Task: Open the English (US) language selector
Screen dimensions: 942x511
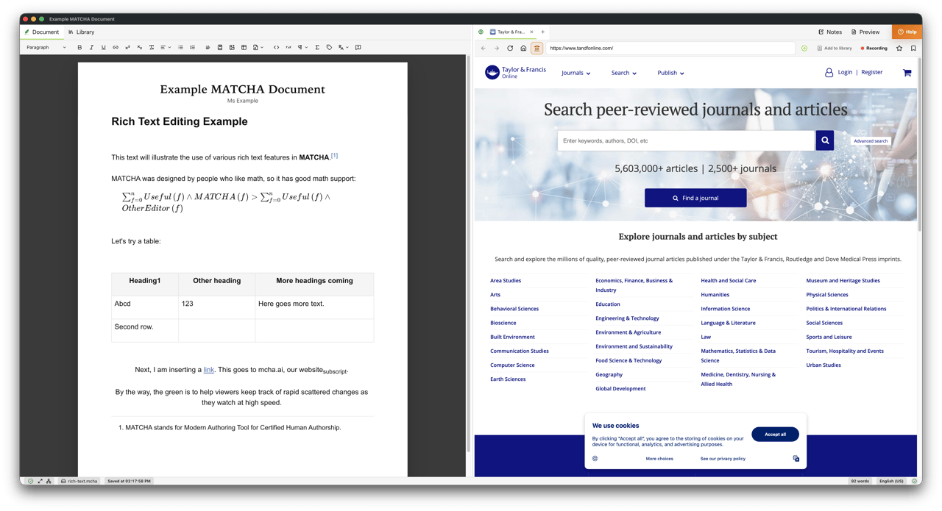Action: (x=890, y=481)
